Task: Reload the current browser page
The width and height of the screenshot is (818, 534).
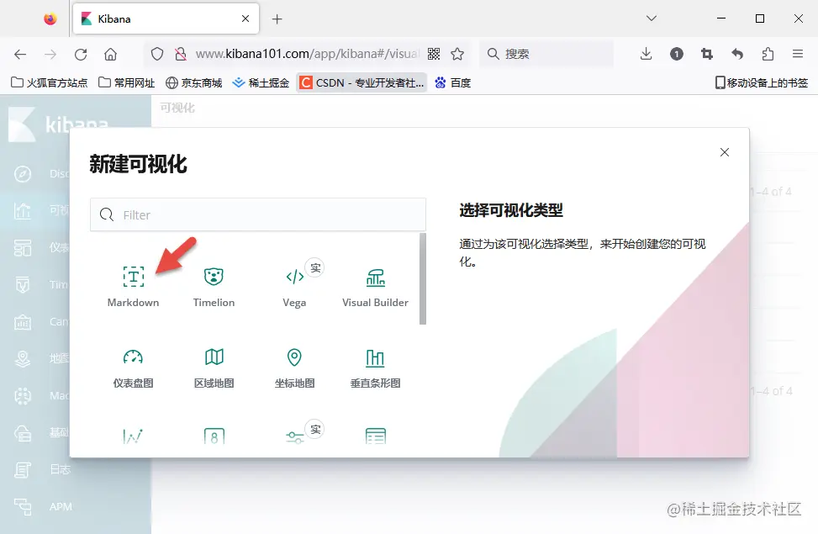Action: (x=81, y=54)
